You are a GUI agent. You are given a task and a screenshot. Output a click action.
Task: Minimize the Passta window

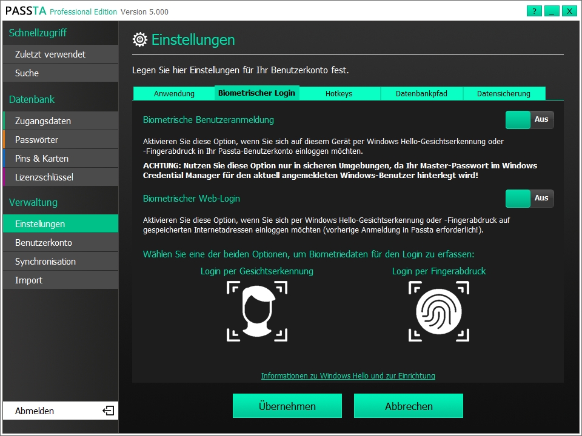tap(552, 11)
